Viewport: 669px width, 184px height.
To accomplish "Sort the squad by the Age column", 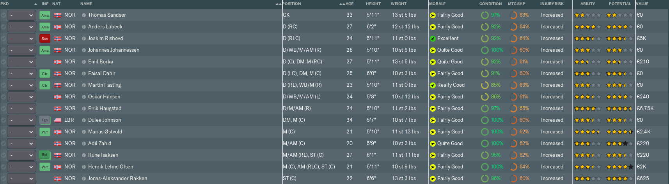I will point(349,4).
